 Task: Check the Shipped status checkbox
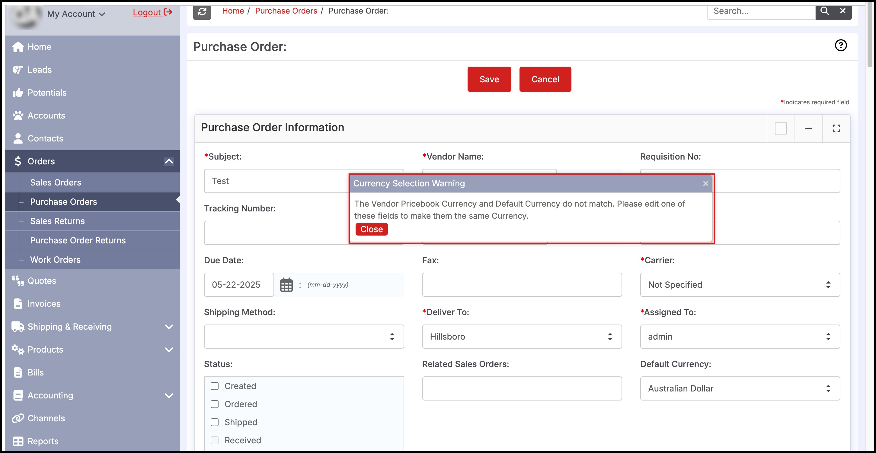215,422
